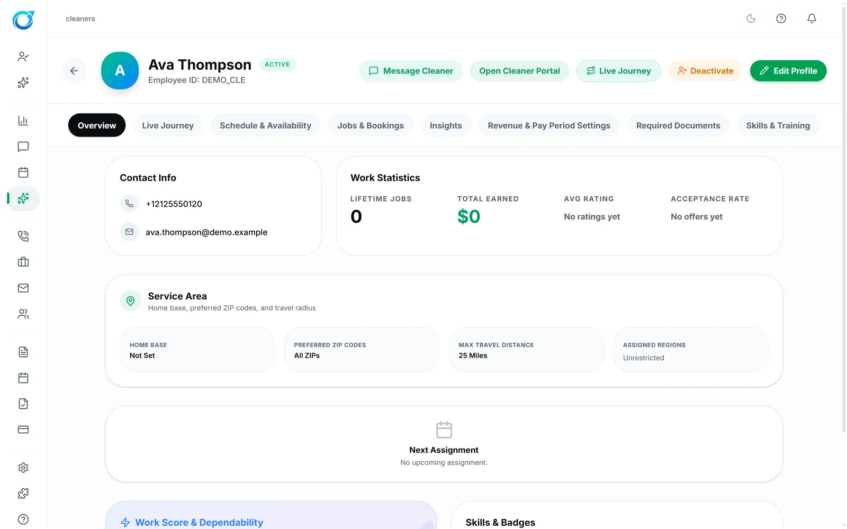This screenshot has height=529, width=847.
Task: Click the help icon at the sidebar bottom
Action: click(x=23, y=519)
